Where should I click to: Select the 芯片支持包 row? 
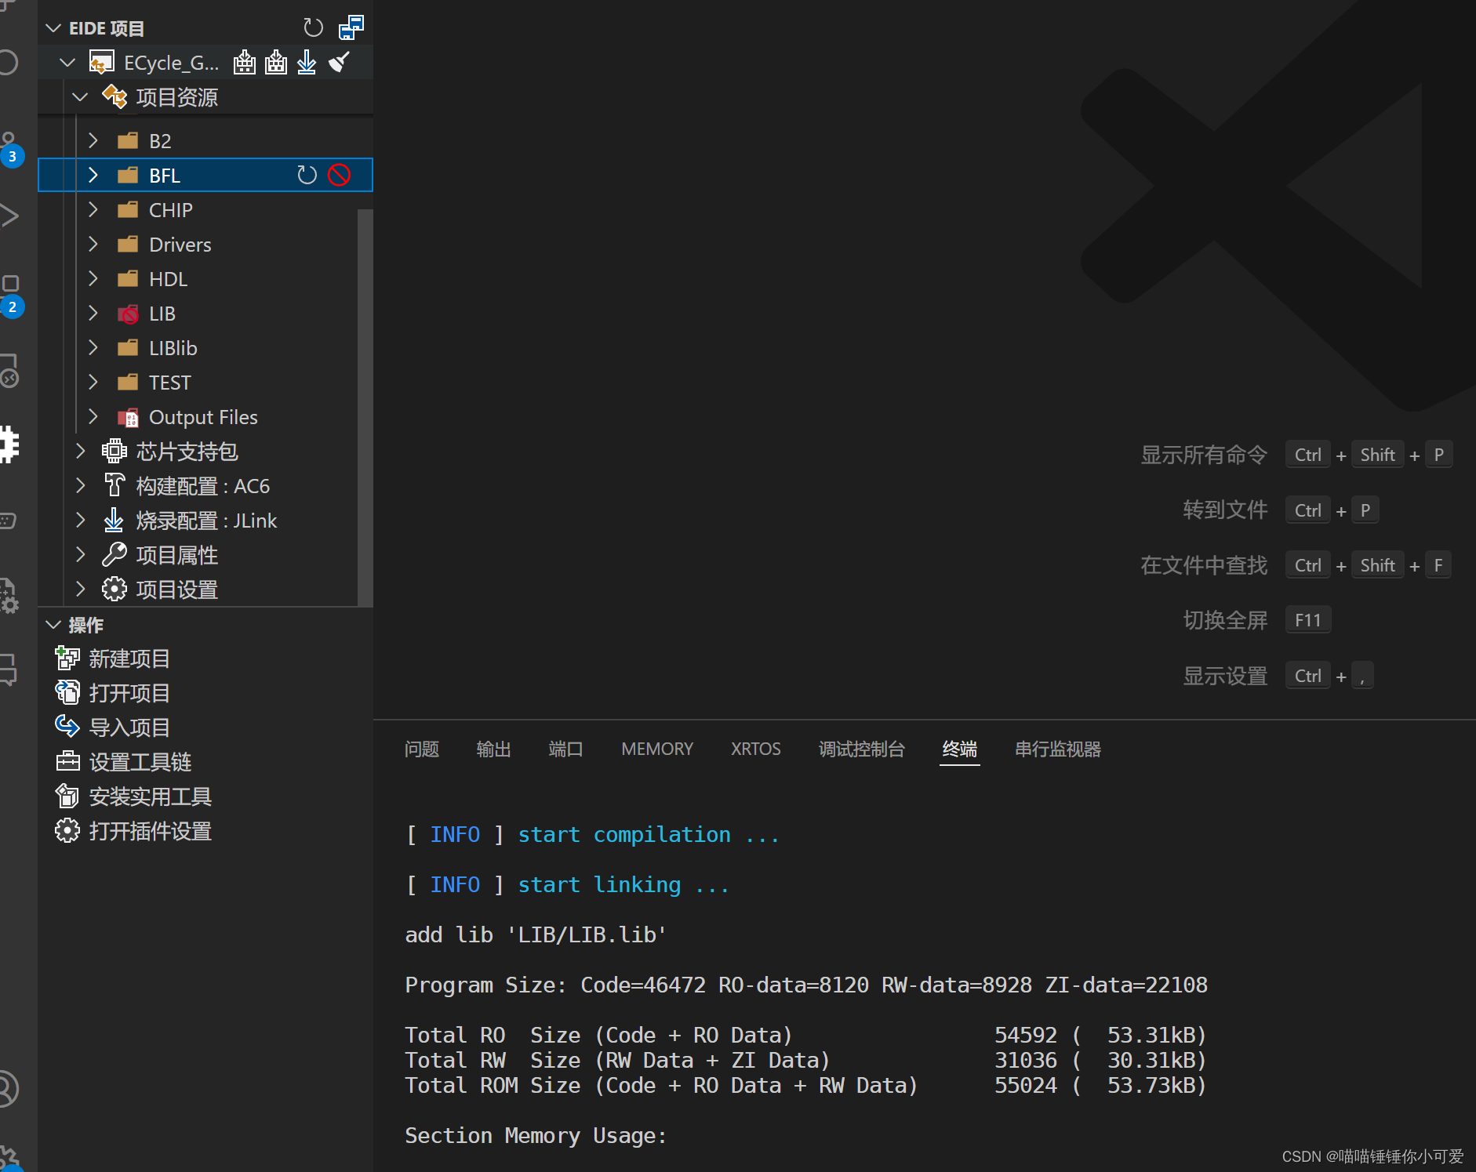pyautogui.click(x=205, y=452)
